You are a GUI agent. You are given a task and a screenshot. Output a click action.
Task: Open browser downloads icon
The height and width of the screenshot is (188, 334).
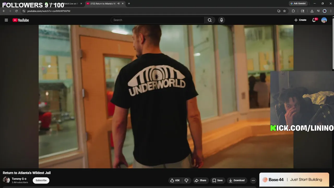312,11
